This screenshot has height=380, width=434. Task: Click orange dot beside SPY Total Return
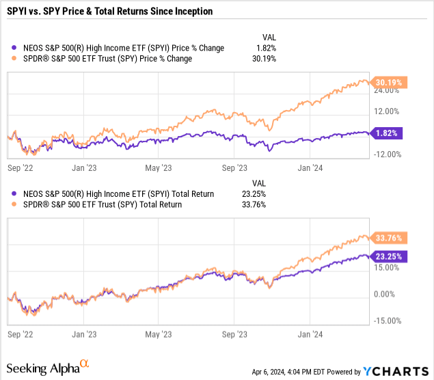click(14, 204)
